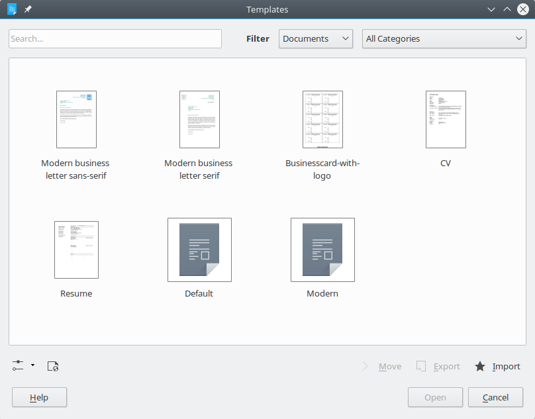Image resolution: width=535 pixels, height=419 pixels.
Task: Open the Documents filter dropdown
Action: tap(315, 39)
